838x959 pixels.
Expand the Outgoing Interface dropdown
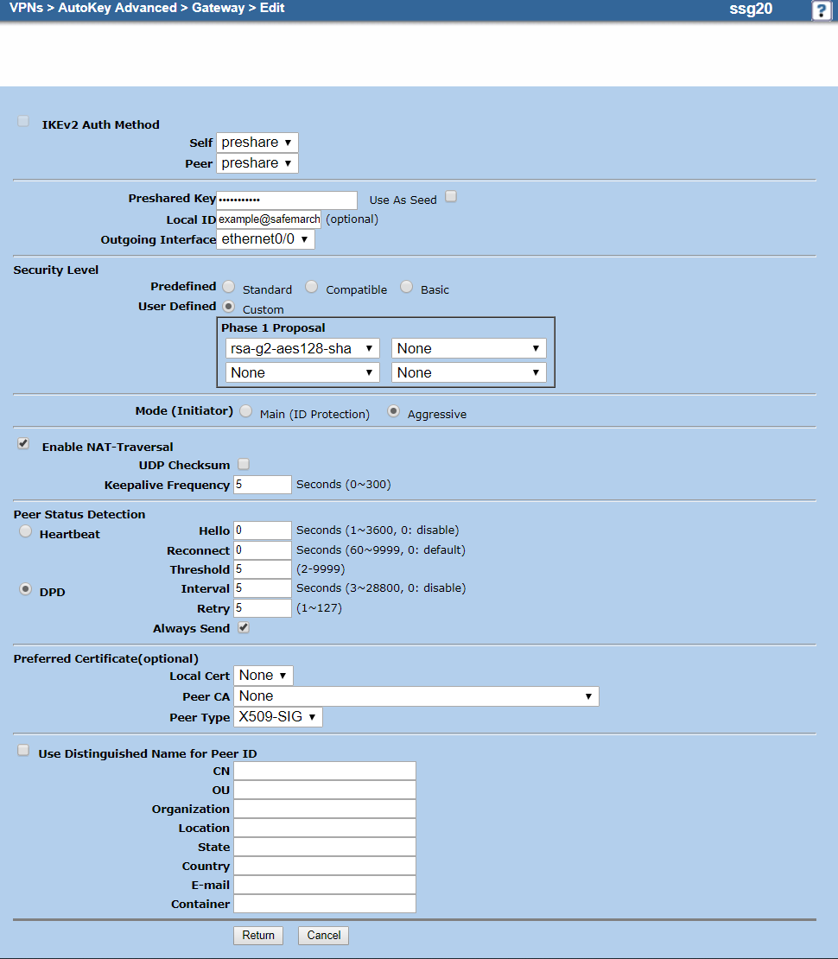point(265,239)
